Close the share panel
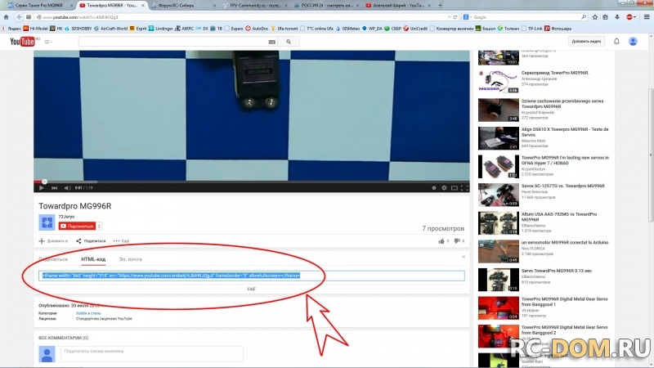The height and width of the screenshot is (368, 654). (x=464, y=257)
